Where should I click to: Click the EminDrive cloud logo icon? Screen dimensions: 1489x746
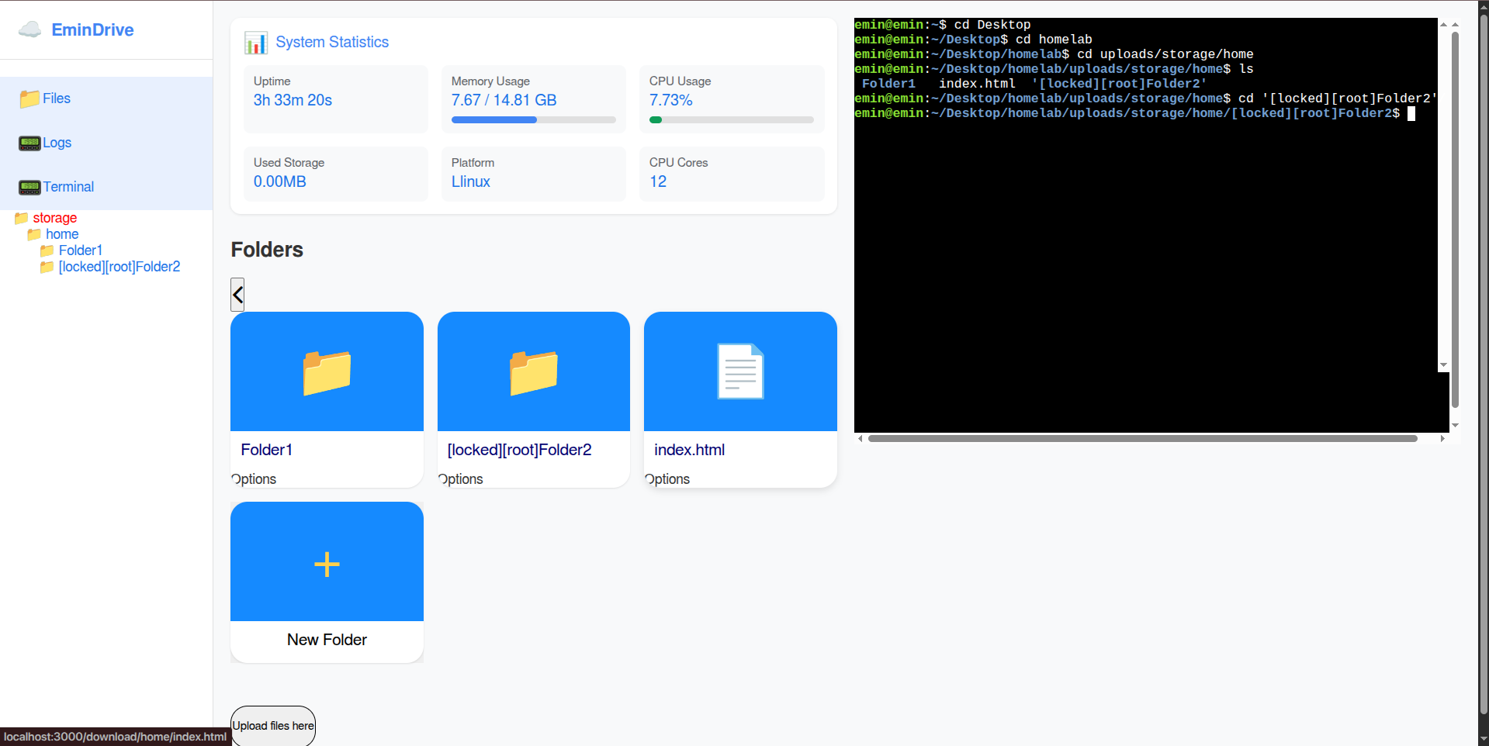29,29
